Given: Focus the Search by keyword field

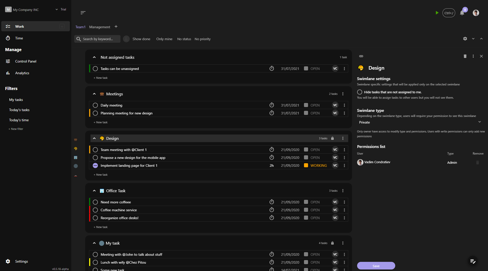Looking at the screenshot, I should tap(97, 39).
